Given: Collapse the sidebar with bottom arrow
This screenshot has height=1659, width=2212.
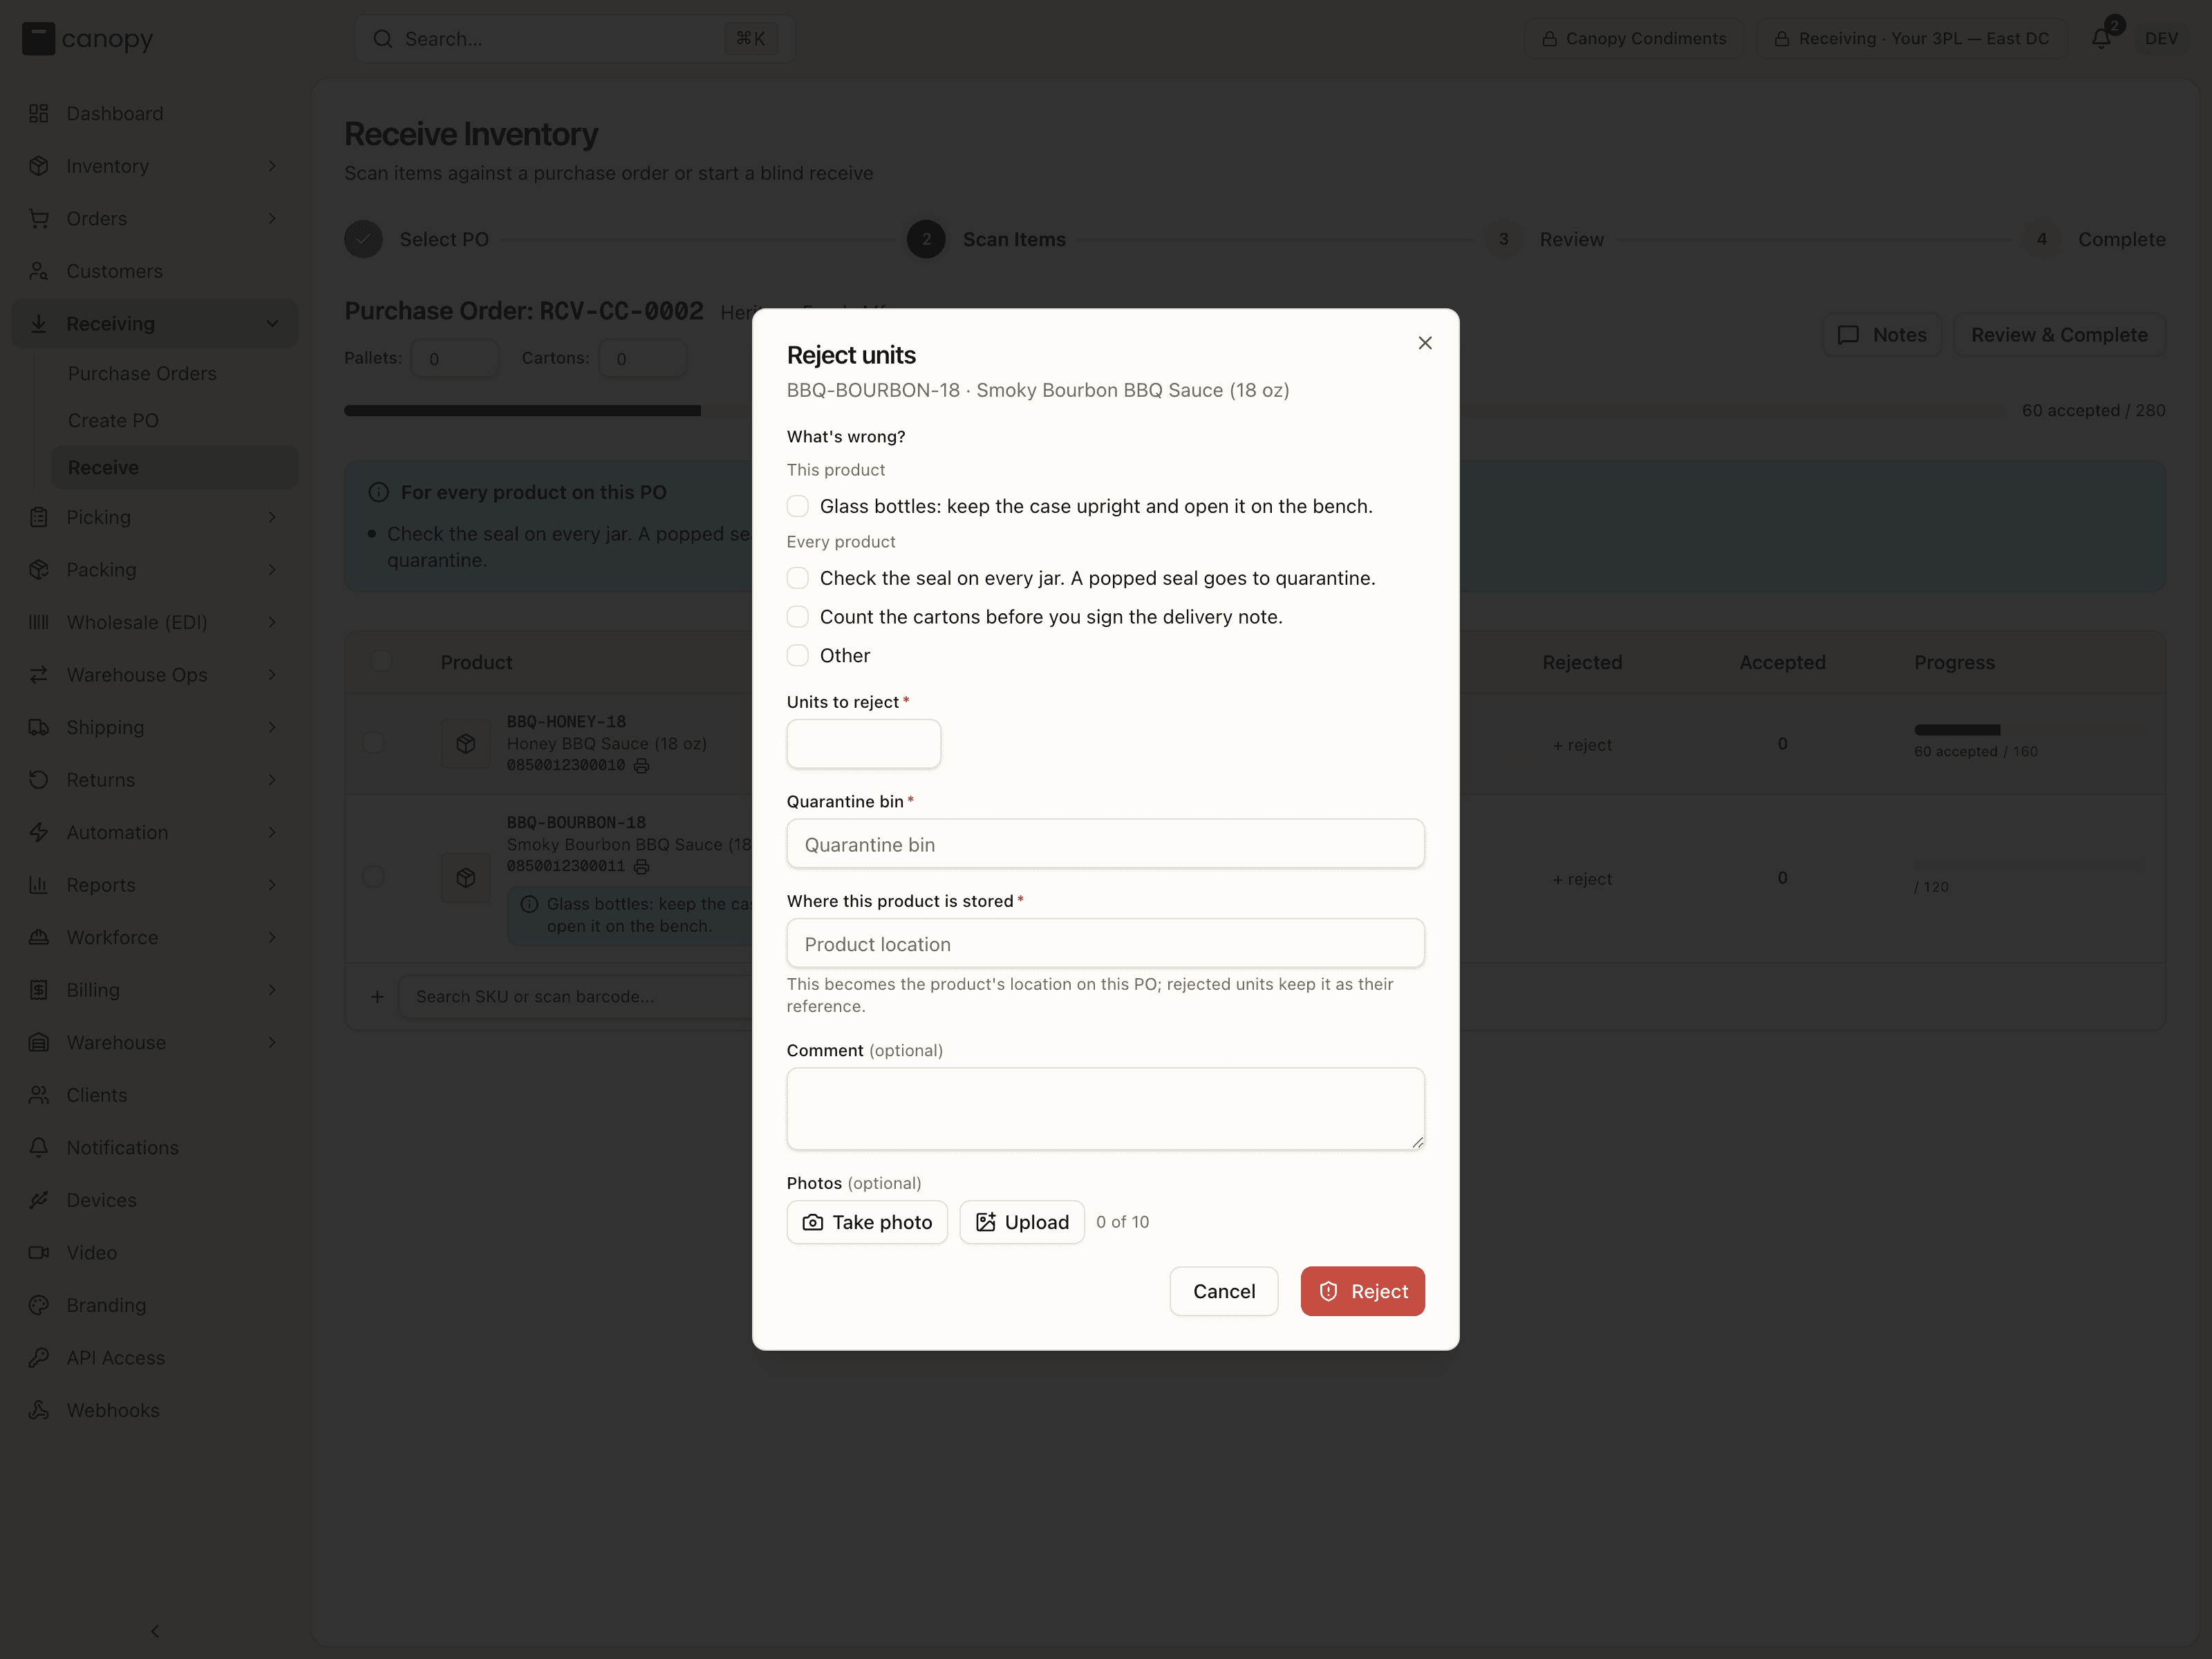Looking at the screenshot, I should click(155, 1631).
